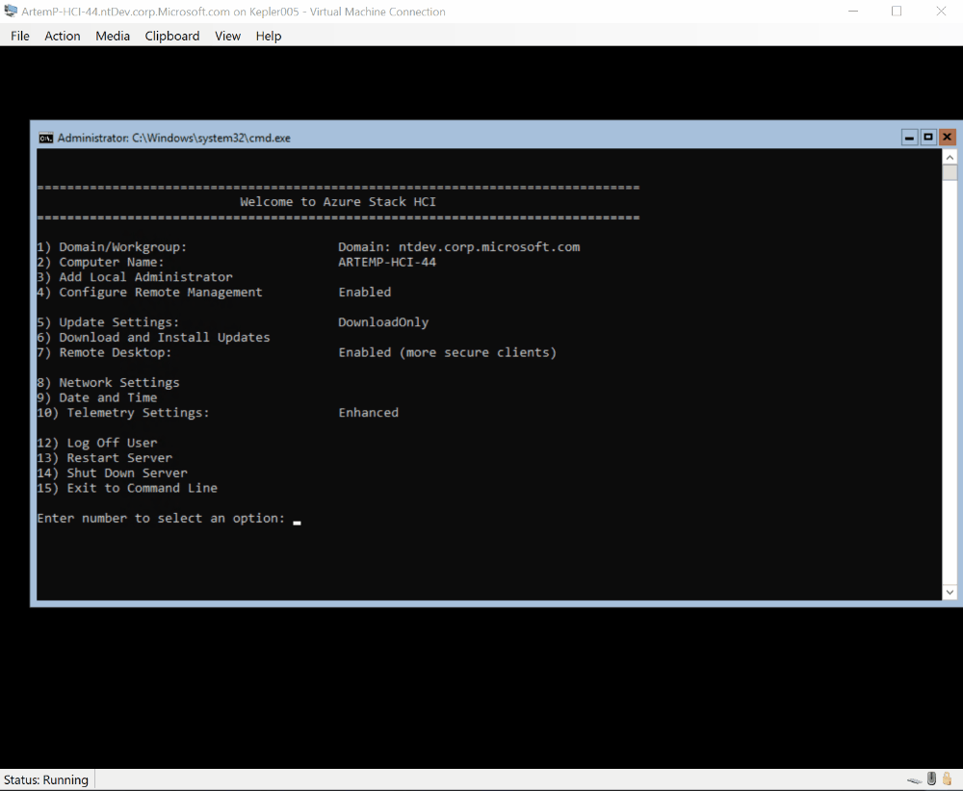Open the Action menu
Viewport: 963px width, 791px height.
[62, 37]
